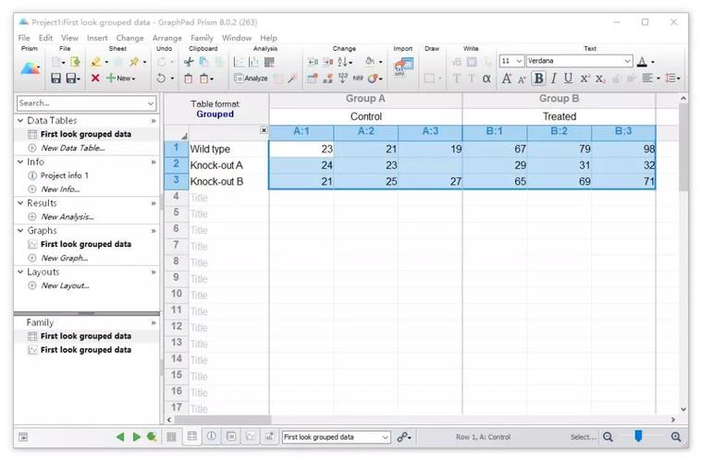This screenshot has width=702, height=462.
Task: Click the vertical scrollbar of data table
Action: click(x=684, y=147)
